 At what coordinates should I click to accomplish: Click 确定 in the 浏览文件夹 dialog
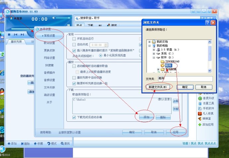point(185,87)
